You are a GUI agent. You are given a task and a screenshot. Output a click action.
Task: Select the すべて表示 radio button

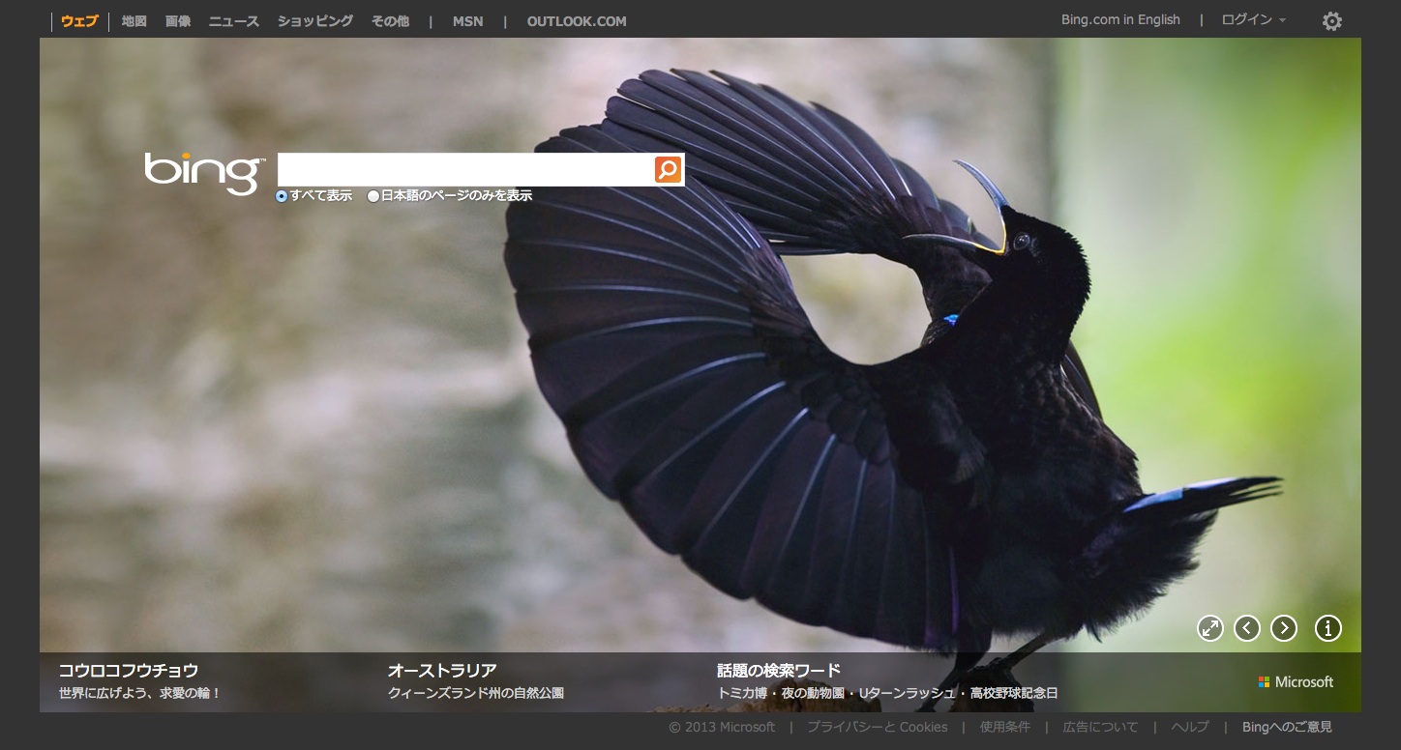click(x=282, y=196)
